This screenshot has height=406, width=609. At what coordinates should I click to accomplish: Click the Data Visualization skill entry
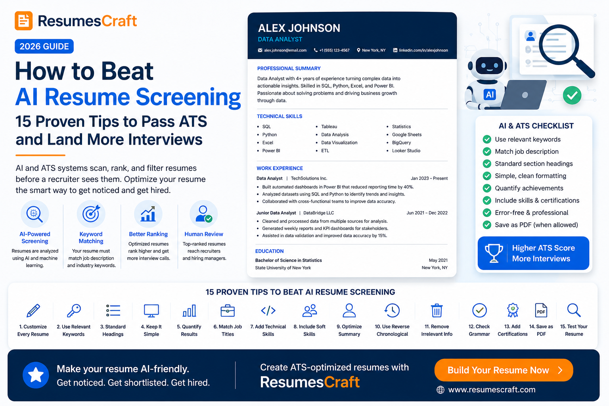tap(339, 143)
